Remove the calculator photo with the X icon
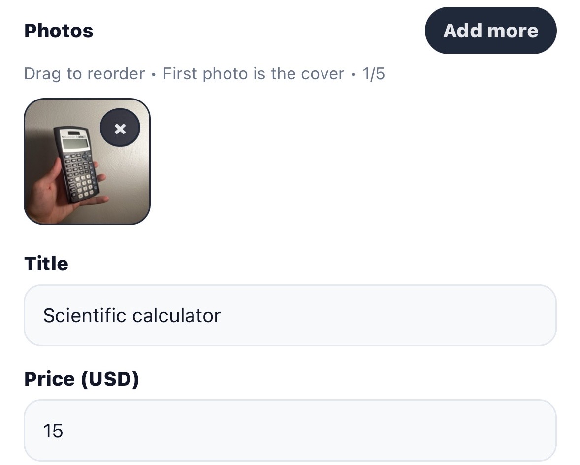580x465 pixels. point(120,129)
